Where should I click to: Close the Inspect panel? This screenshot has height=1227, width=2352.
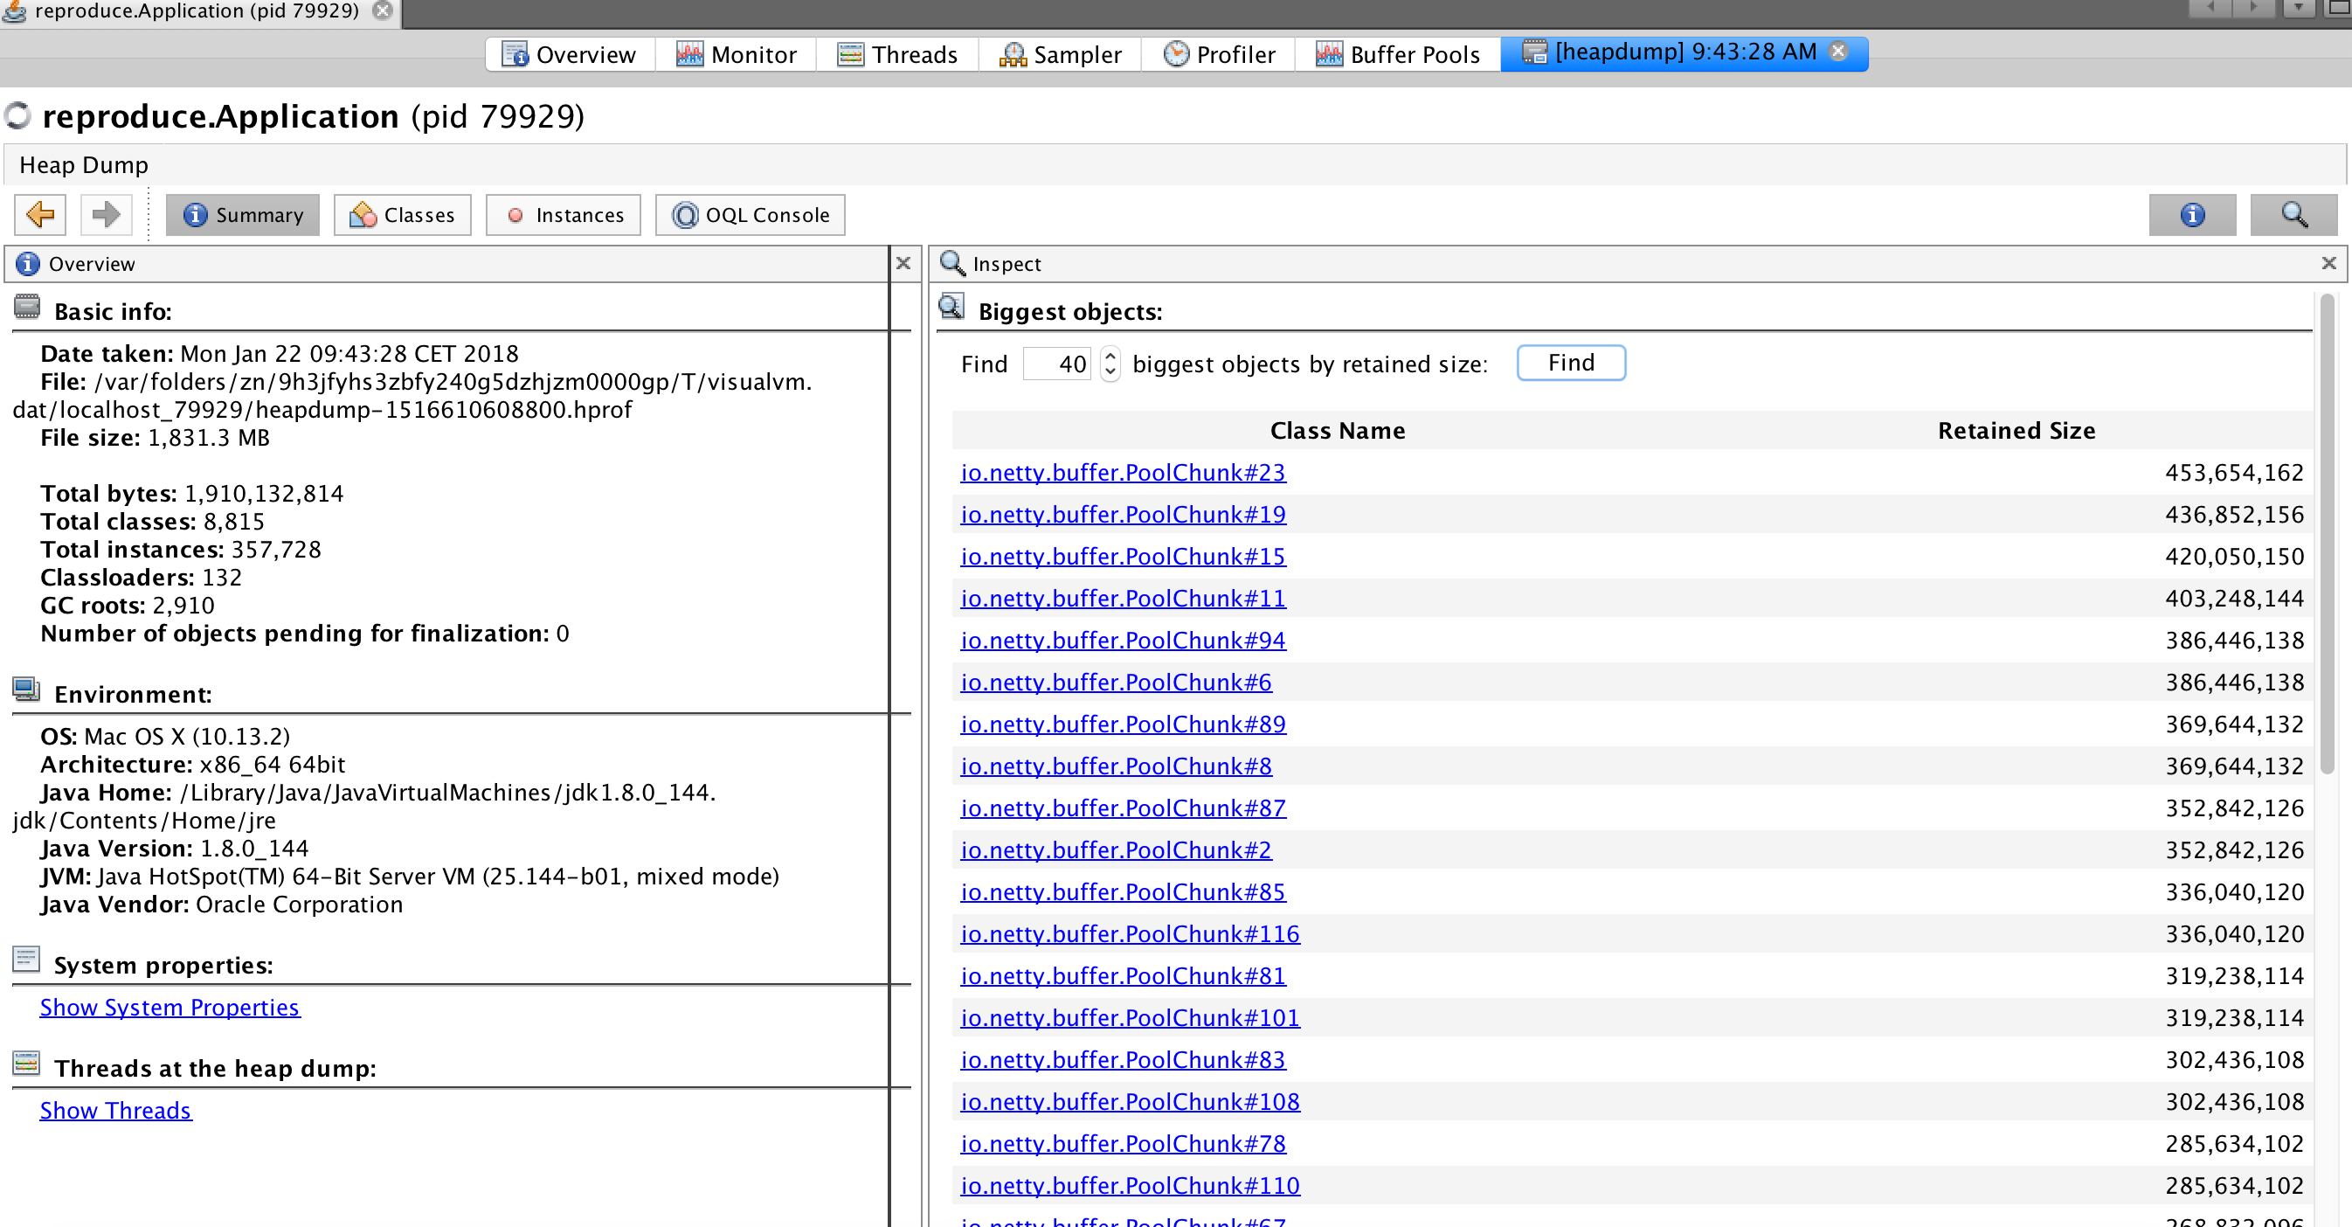coord(2329,264)
